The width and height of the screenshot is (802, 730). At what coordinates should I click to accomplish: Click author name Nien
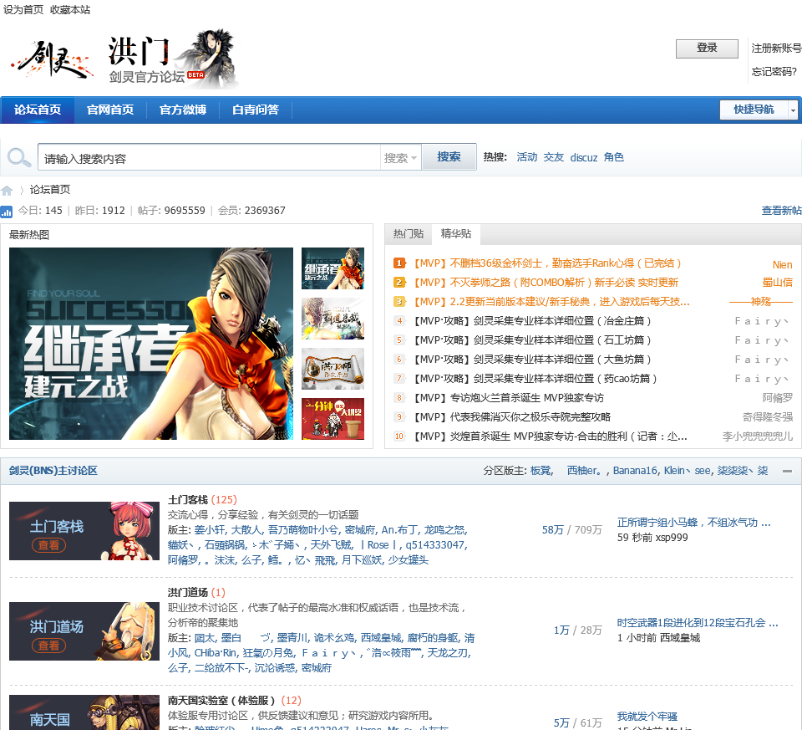click(782, 265)
